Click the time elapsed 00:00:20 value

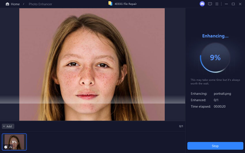[220, 106]
